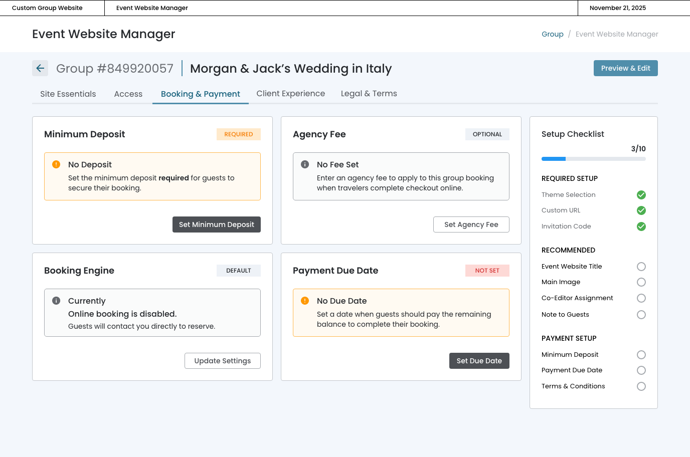Mark Event Website Title checklist circle
Image resolution: width=690 pixels, height=457 pixels.
(641, 267)
